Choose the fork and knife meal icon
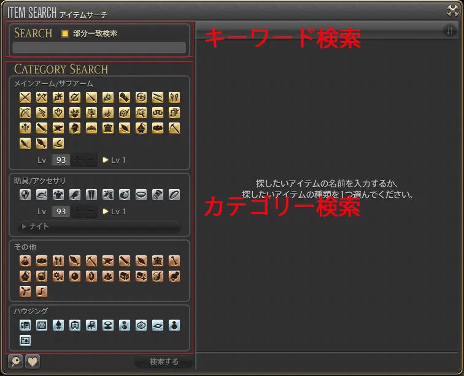Image resolution: width=464 pixels, height=376 pixels. pyautogui.click(x=58, y=260)
